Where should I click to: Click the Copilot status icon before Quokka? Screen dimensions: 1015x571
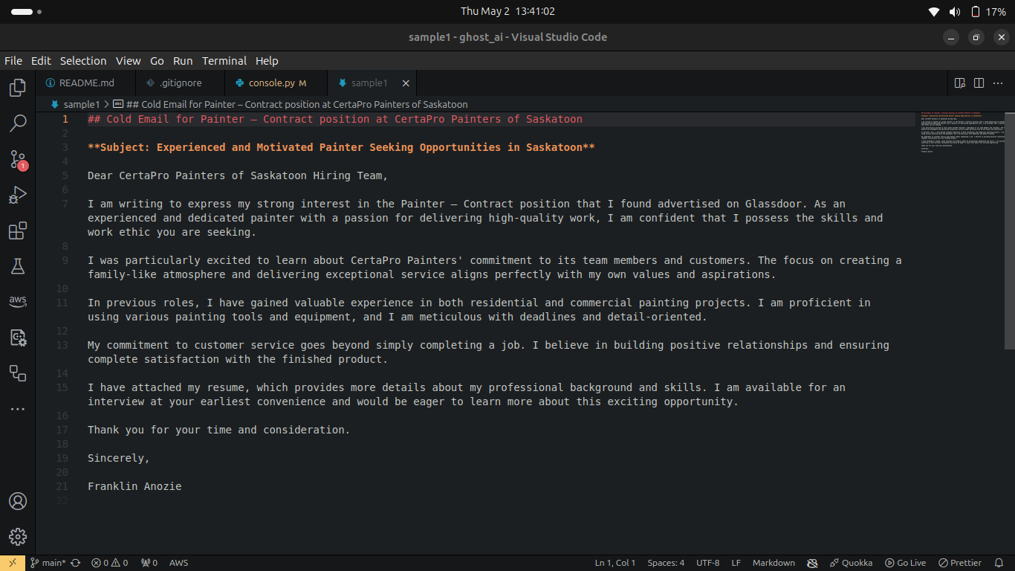812,563
